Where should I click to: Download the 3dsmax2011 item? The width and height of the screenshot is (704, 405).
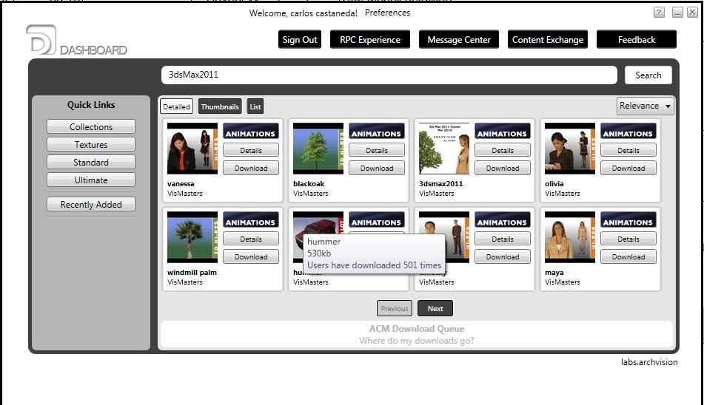click(502, 168)
